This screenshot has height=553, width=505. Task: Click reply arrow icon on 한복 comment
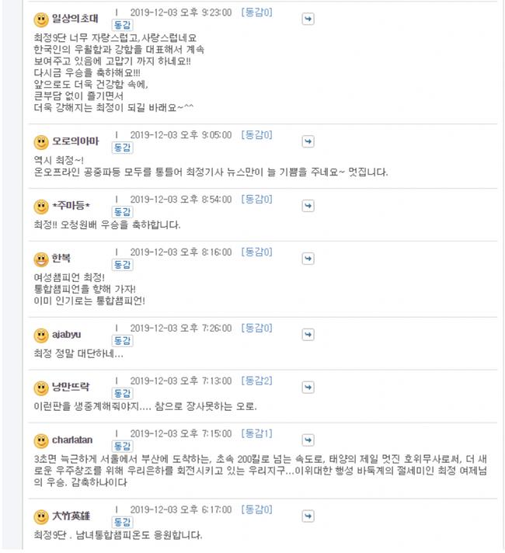point(308,259)
